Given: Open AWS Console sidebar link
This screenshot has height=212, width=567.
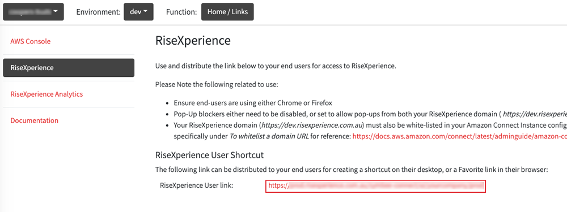Looking at the screenshot, I should (x=31, y=41).
